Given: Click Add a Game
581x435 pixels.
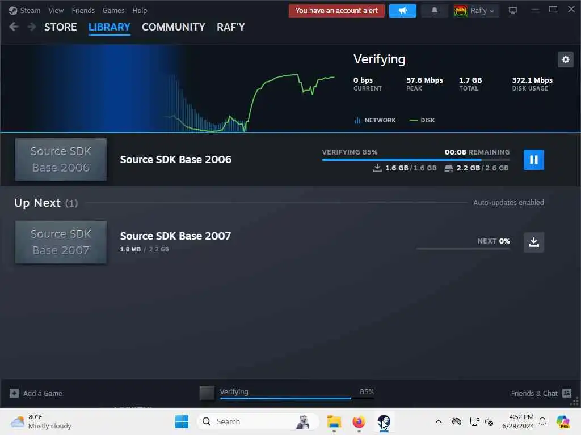Looking at the screenshot, I should (x=36, y=393).
